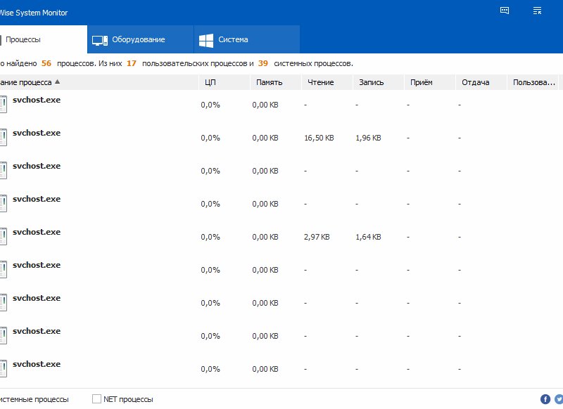The height and width of the screenshot is (409, 563).
Task: Sort by the Приём column header
Action: (x=430, y=82)
